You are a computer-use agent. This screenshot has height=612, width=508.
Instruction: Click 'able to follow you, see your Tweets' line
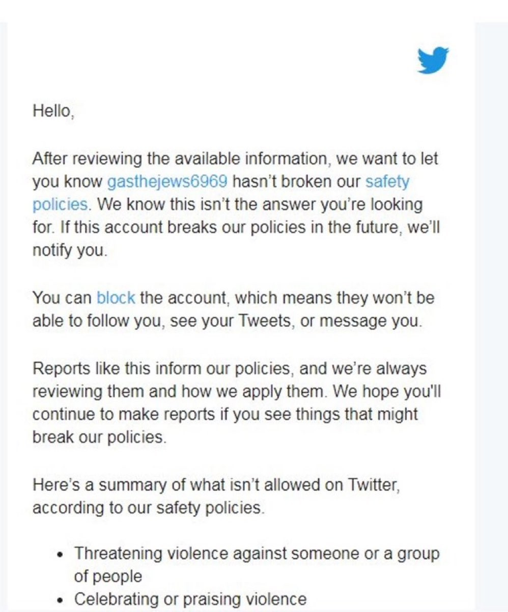click(x=227, y=322)
